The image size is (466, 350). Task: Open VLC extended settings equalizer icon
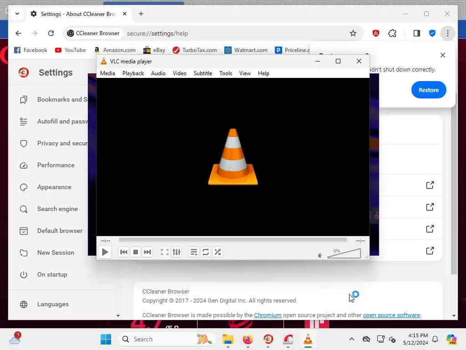coord(177,252)
